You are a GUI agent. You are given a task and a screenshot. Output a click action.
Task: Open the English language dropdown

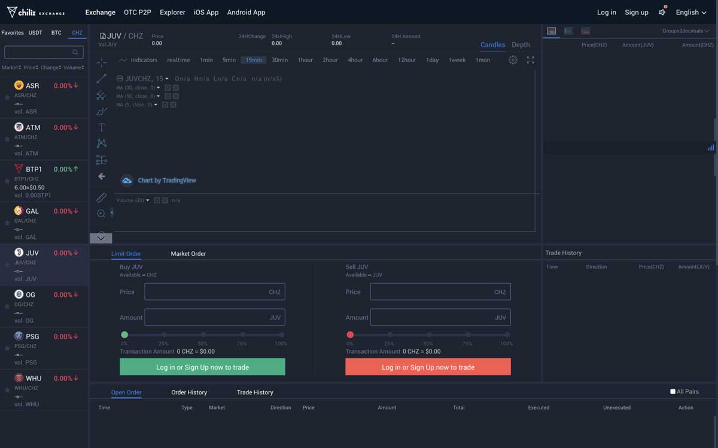(x=691, y=13)
